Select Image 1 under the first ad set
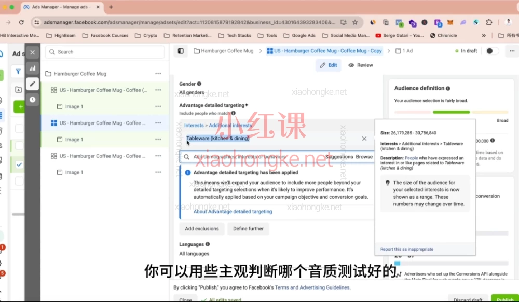Viewport: 519px width, 302px height. pos(104,106)
